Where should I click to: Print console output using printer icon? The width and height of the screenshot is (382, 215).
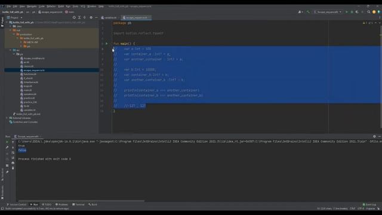coord(13,163)
